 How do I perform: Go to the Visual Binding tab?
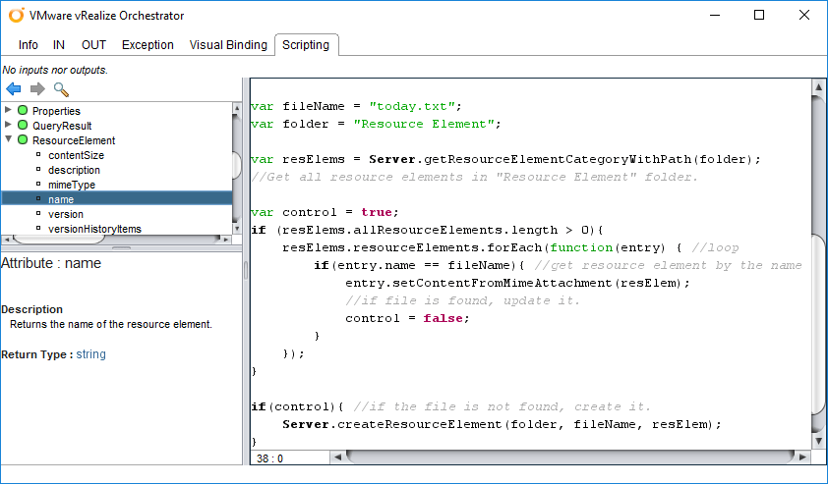228,45
